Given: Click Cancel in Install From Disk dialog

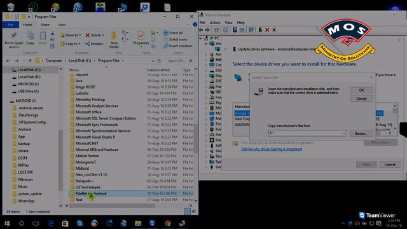Looking at the screenshot, I should (x=361, y=99).
